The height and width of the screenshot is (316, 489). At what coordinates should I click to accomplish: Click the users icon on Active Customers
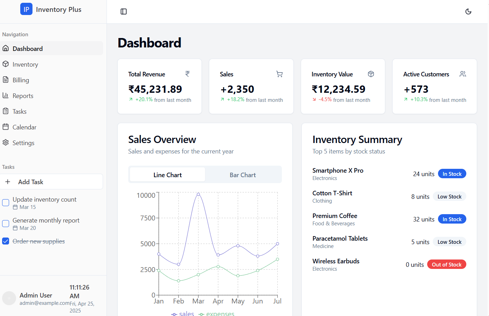[x=463, y=74]
